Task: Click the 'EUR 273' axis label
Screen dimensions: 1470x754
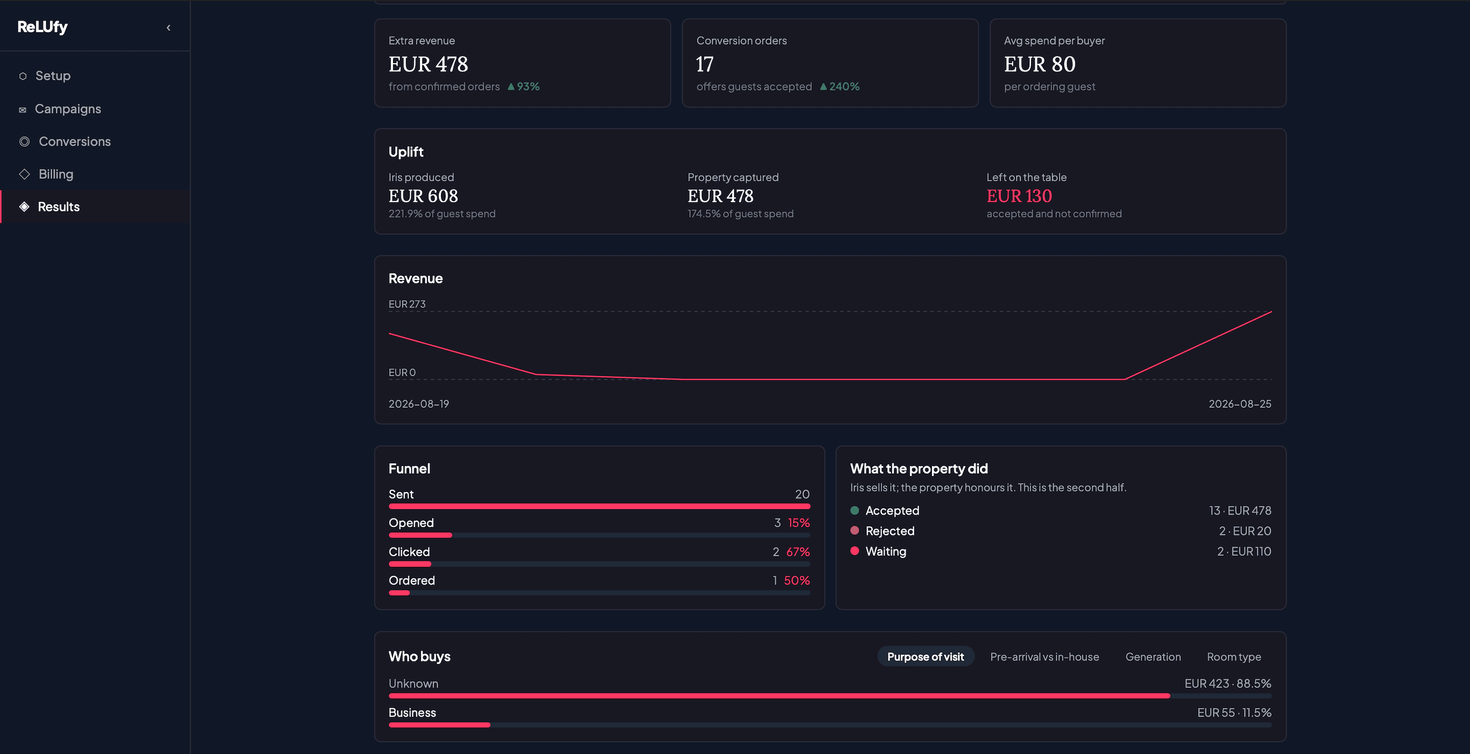Action: (407, 304)
